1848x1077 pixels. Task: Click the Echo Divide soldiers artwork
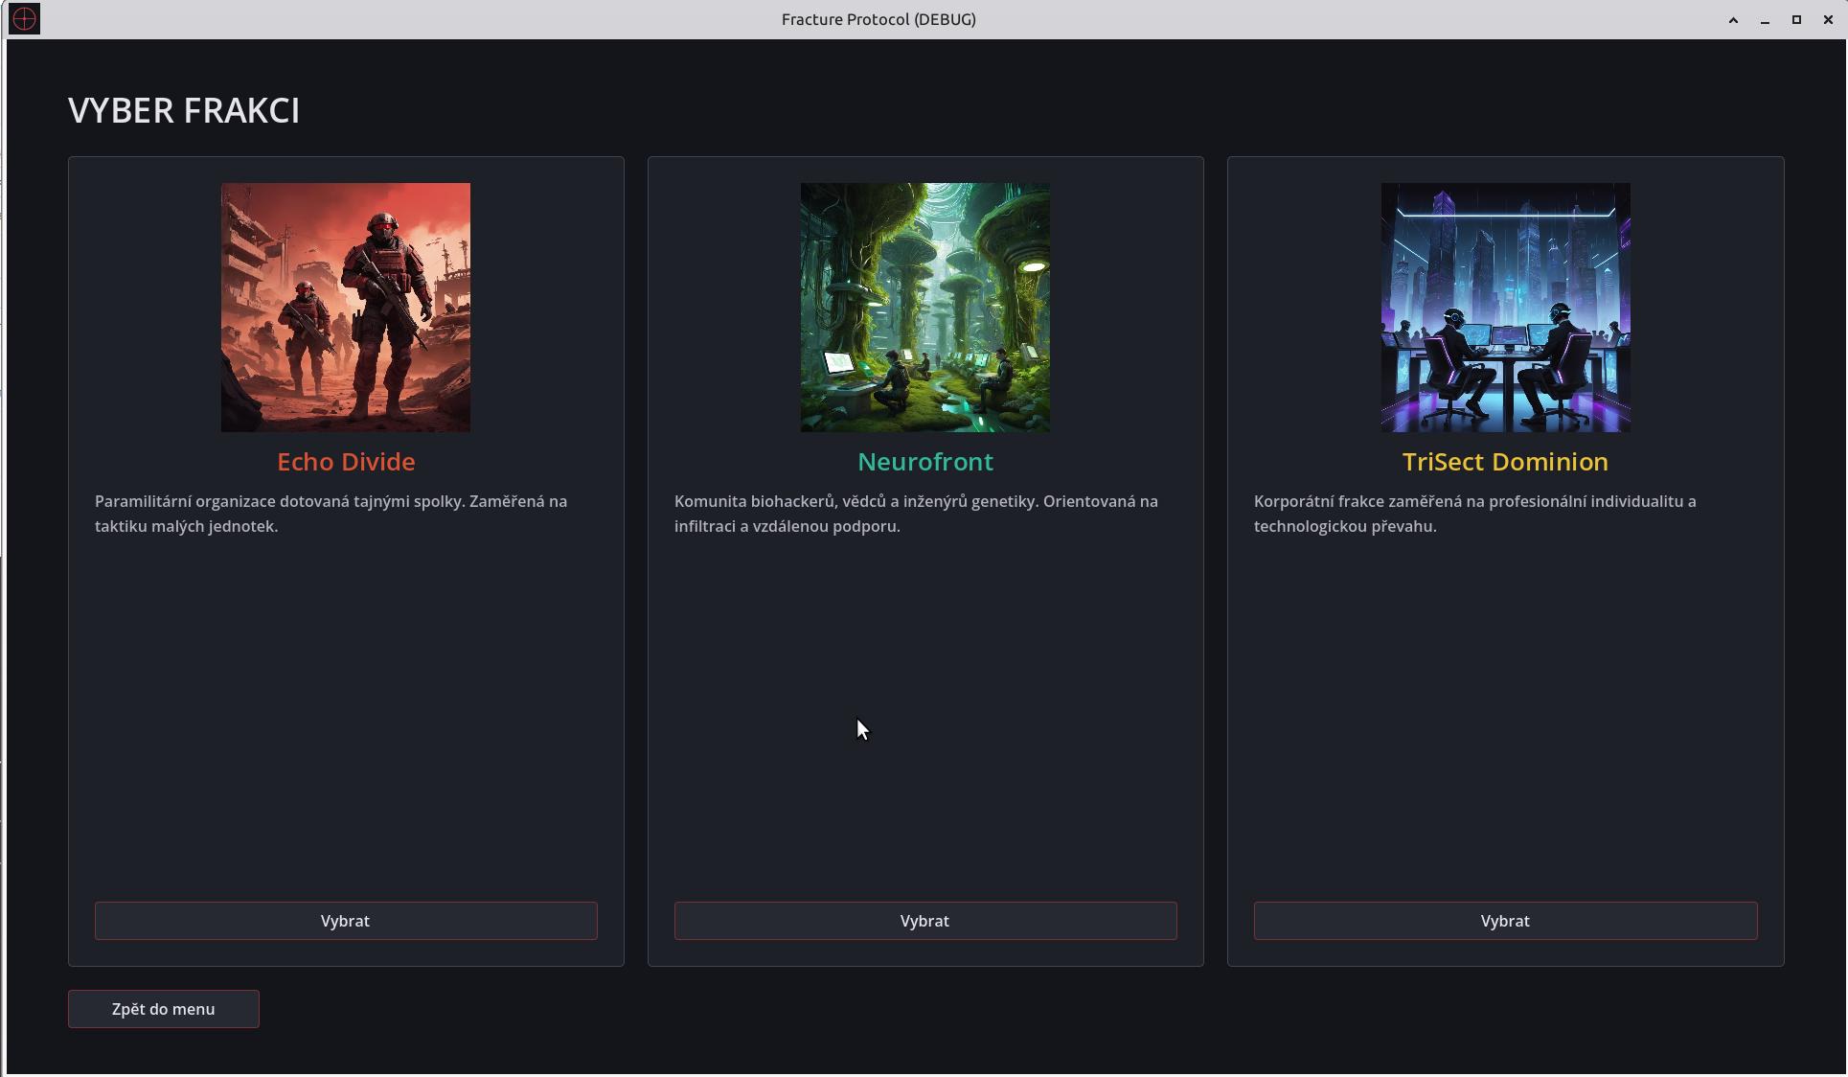coord(346,308)
